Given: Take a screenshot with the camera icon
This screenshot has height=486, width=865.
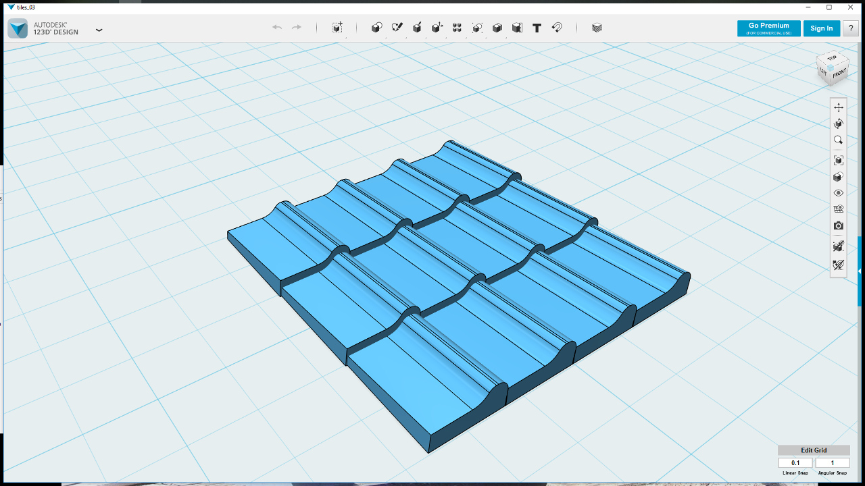Looking at the screenshot, I should pos(839,225).
